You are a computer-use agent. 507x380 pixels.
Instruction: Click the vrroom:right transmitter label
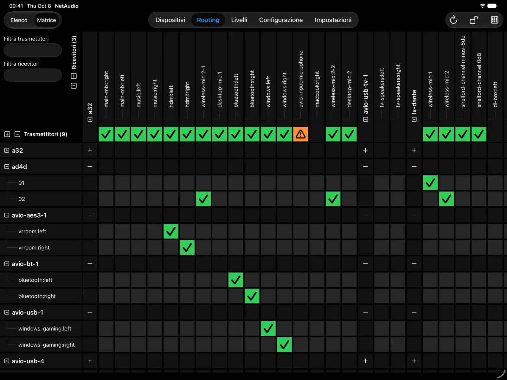coord(34,248)
